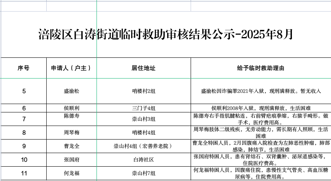Select the cell with number 7
This screenshot has height=181, width=331.
click(24, 119)
